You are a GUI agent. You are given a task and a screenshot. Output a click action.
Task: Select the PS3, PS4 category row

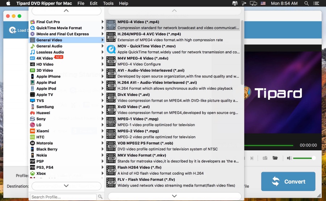pos(66,167)
